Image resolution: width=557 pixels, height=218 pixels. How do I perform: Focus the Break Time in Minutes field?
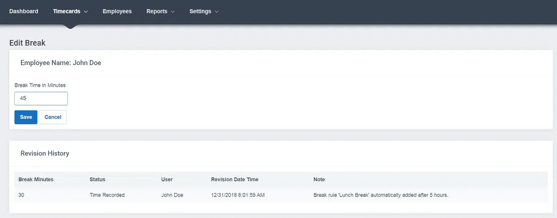41,98
